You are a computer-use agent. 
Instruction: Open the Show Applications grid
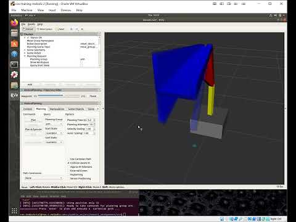pyautogui.click(x=14, y=211)
